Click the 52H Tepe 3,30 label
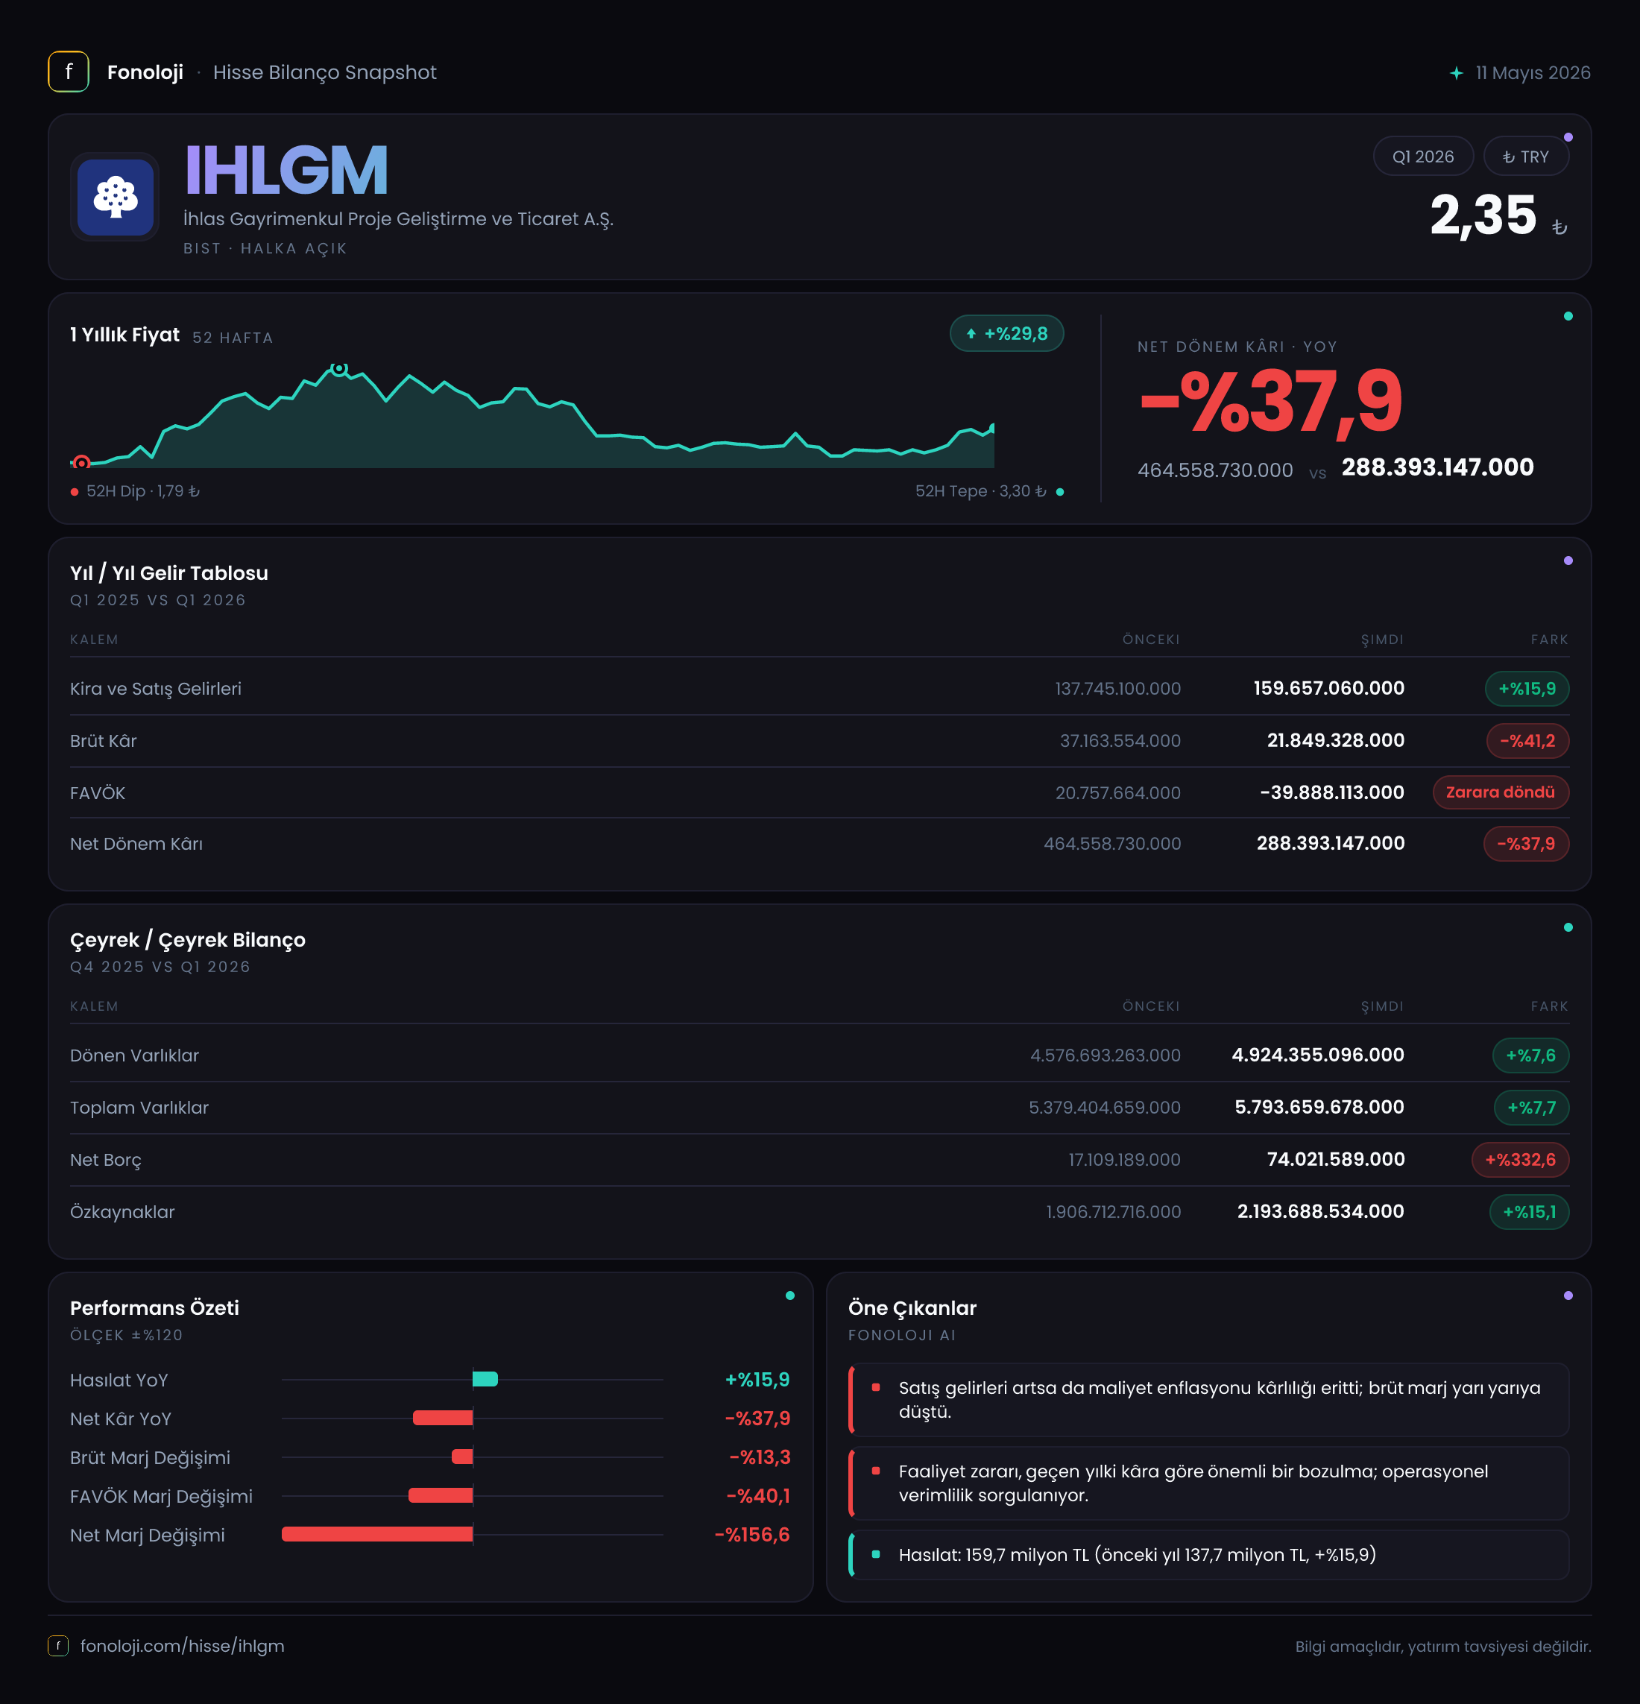Screen dimensions: 1640x1704 tap(981, 491)
